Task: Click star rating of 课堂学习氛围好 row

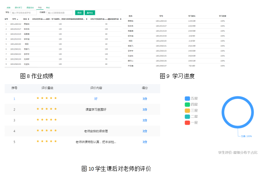Action: point(47,109)
